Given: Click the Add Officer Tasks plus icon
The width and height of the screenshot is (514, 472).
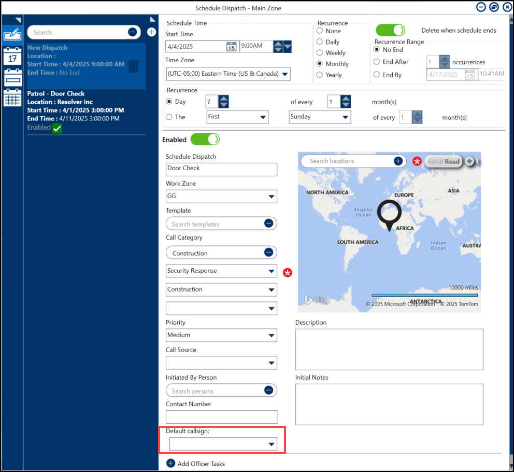Looking at the screenshot, I should tap(170, 463).
